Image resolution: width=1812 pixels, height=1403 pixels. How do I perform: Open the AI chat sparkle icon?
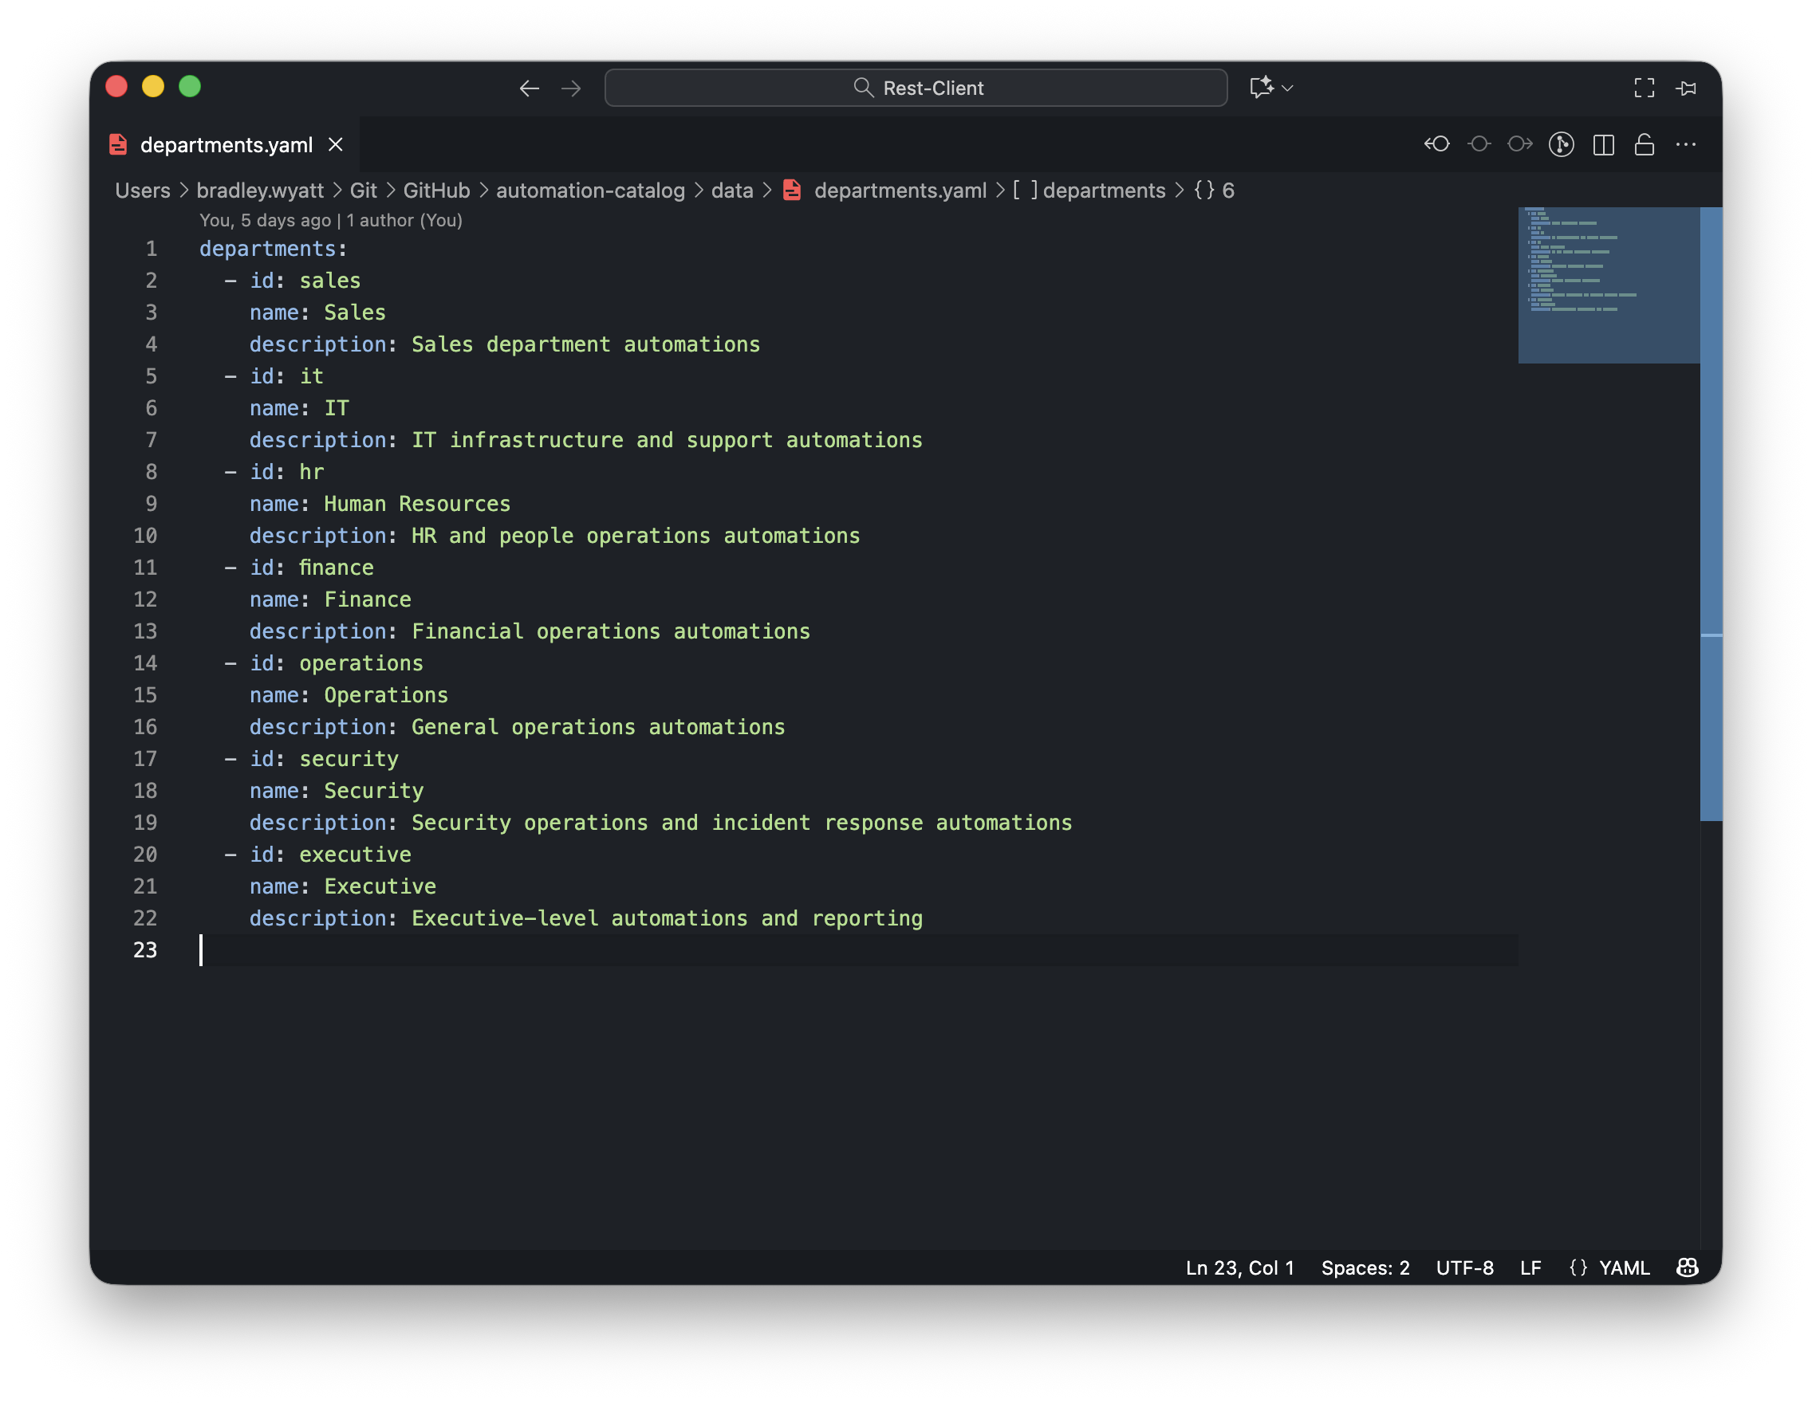1261,87
